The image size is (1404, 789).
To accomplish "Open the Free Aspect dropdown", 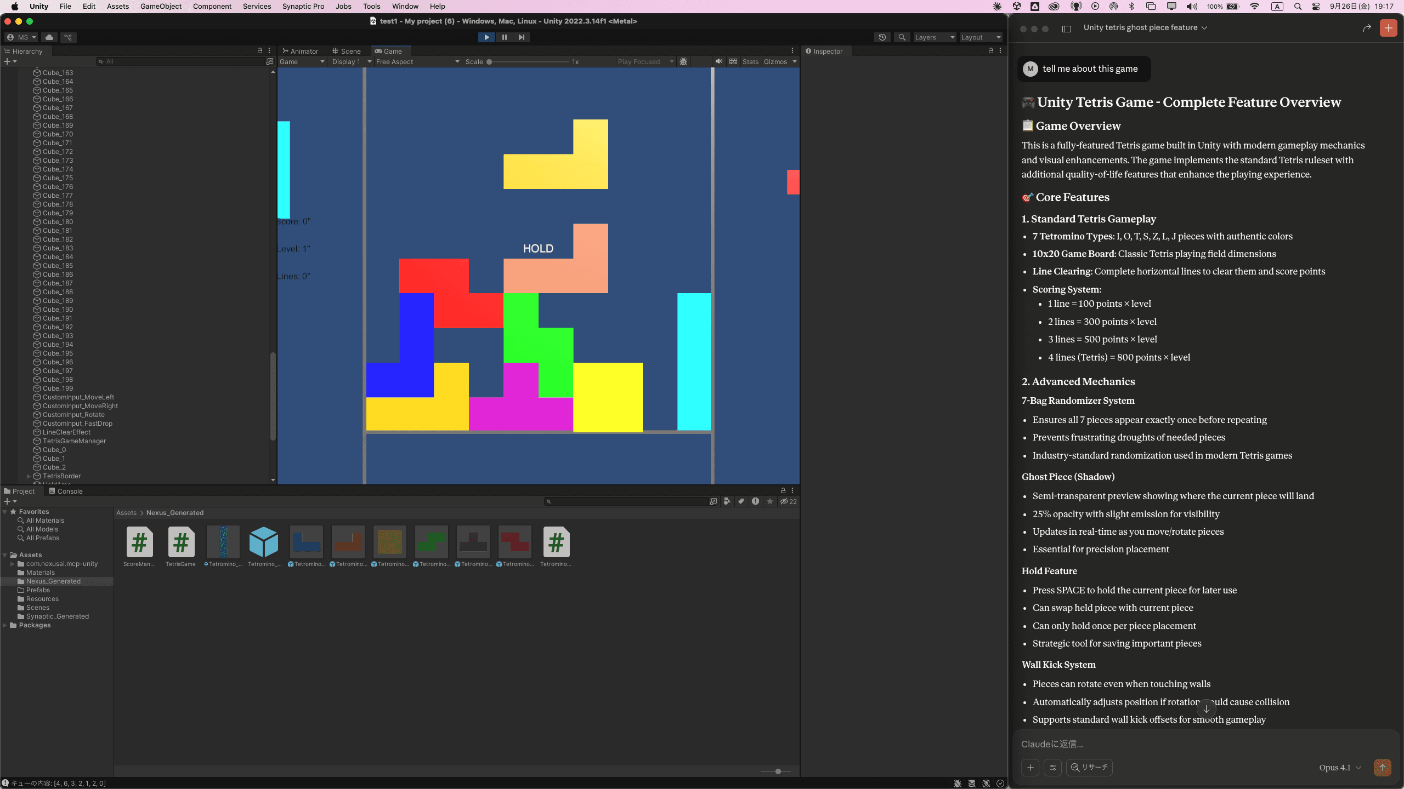I will click(417, 61).
